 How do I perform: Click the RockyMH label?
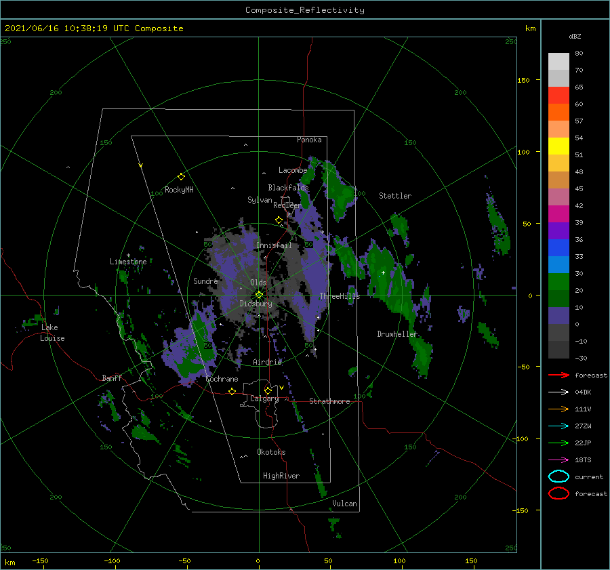(x=179, y=190)
